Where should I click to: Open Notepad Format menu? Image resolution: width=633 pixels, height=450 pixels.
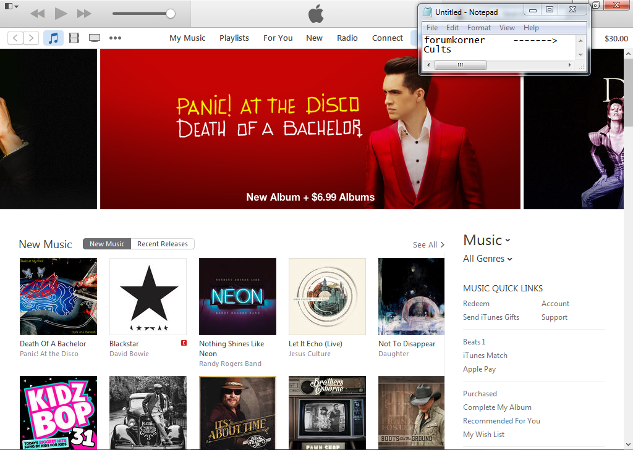tap(479, 27)
